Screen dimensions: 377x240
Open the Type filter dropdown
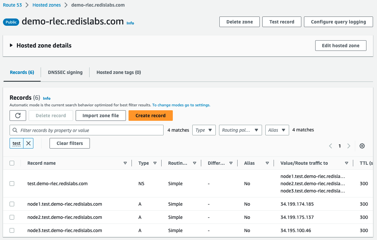click(204, 130)
